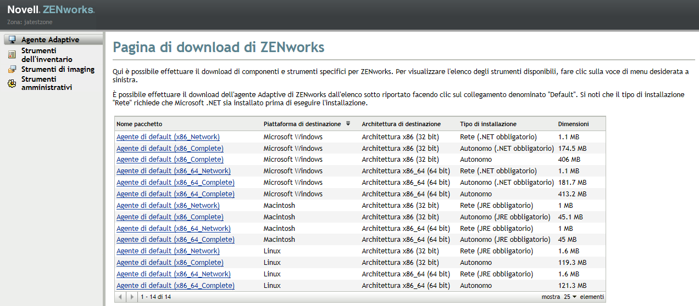
Task: Go to the previous page arrow
Action: (122, 297)
